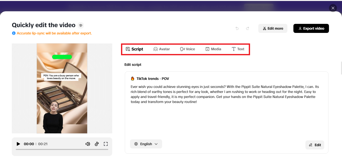
Task: Click the lip-sync info notice
Action: click(54, 33)
